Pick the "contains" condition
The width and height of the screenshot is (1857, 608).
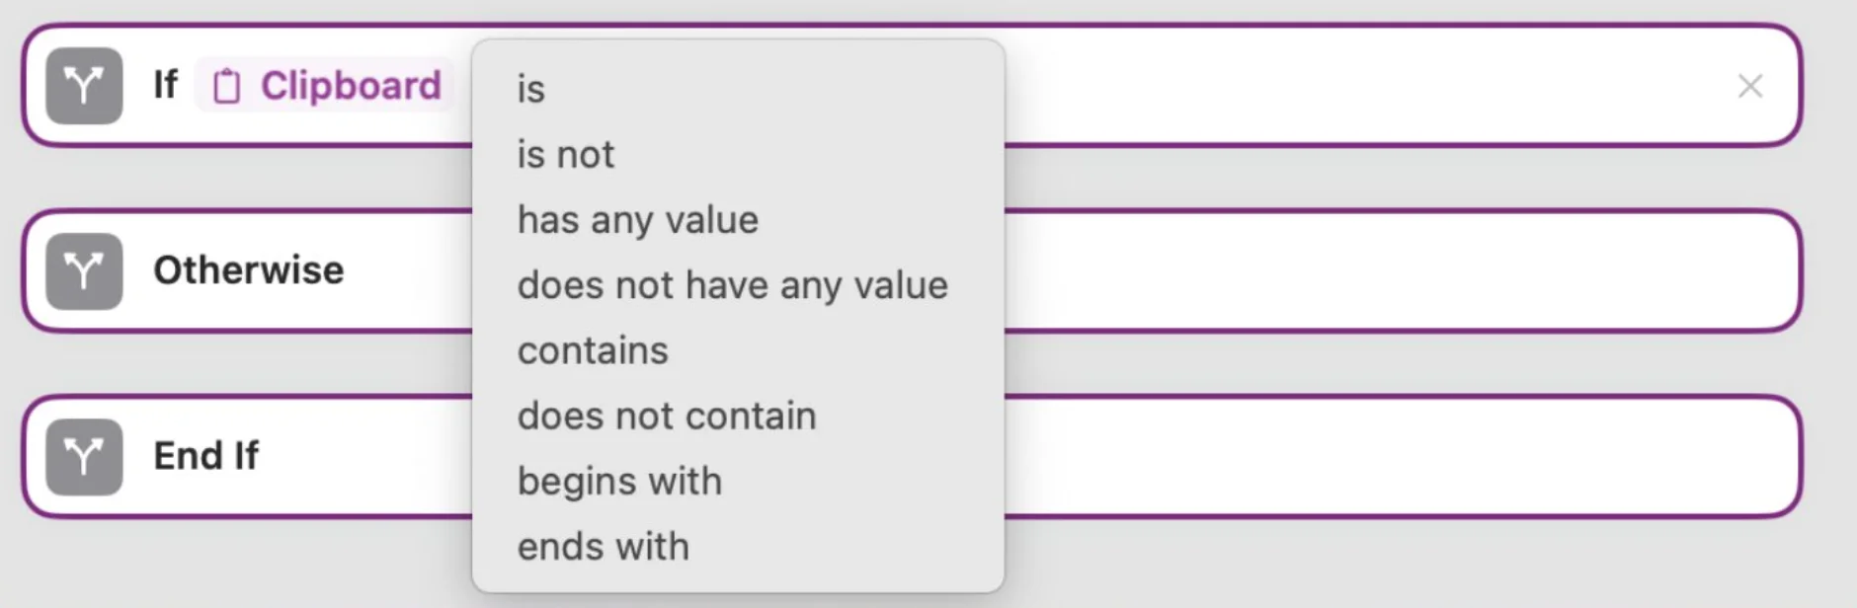(x=593, y=350)
